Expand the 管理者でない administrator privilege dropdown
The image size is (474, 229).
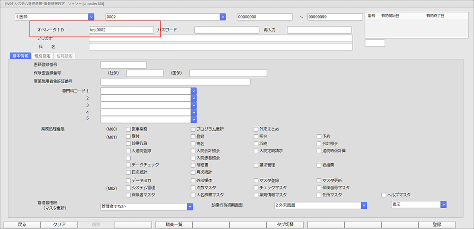pos(190,206)
